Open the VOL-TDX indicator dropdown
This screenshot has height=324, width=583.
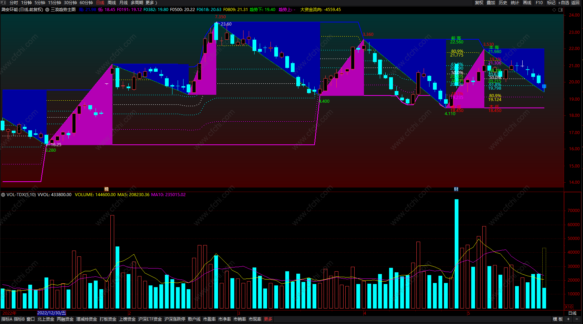tap(3, 195)
